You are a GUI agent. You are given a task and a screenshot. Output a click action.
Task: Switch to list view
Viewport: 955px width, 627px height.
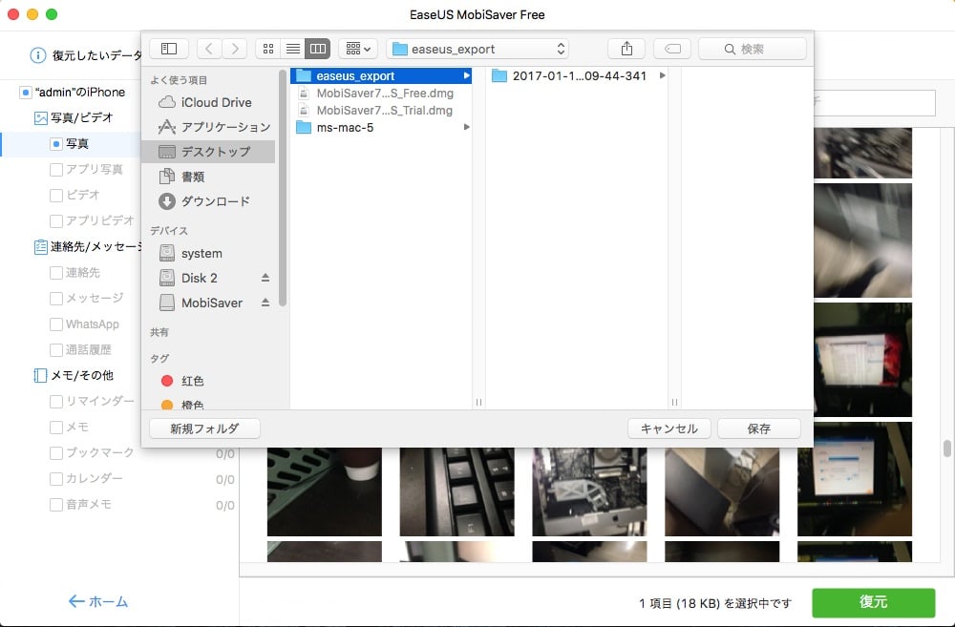(x=293, y=49)
